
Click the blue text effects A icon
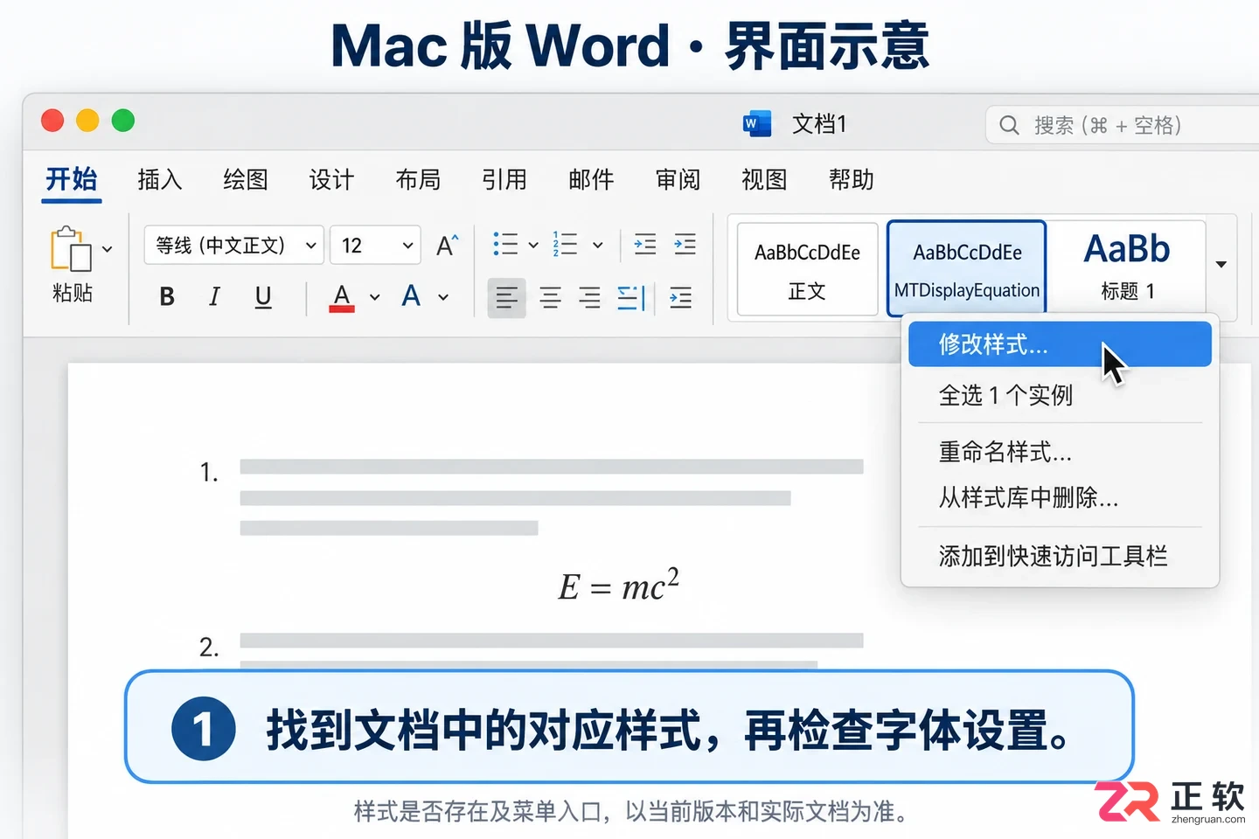[x=411, y=296]
